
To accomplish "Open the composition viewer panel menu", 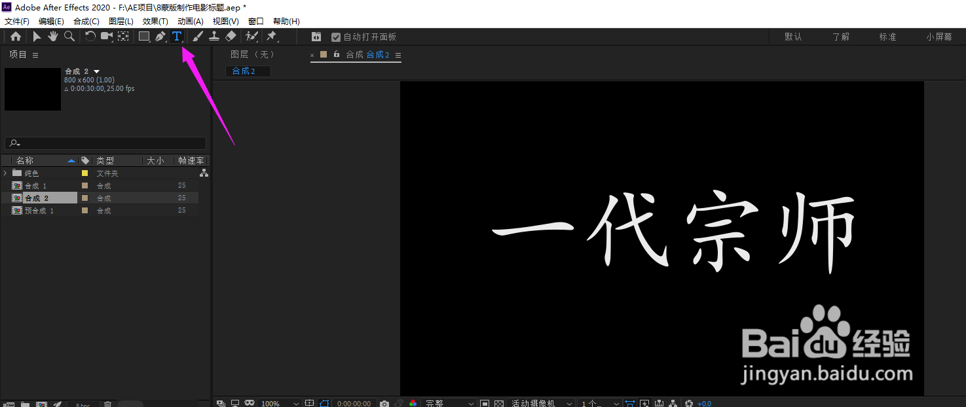I will pyautogui.click(x=398, y=55).
